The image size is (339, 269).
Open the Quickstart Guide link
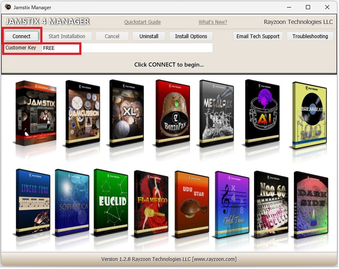coord(142,22)
